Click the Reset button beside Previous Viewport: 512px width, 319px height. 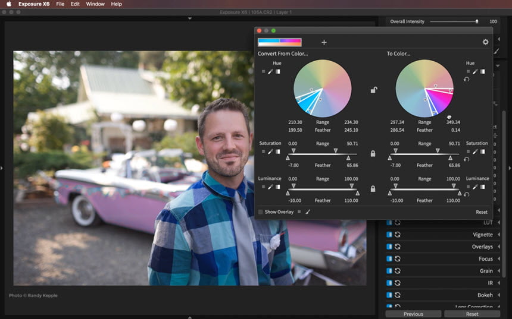(472, 314)
